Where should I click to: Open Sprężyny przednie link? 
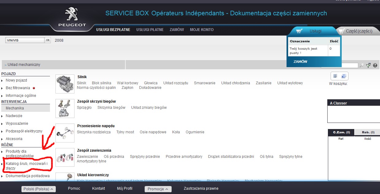[145, 157]
